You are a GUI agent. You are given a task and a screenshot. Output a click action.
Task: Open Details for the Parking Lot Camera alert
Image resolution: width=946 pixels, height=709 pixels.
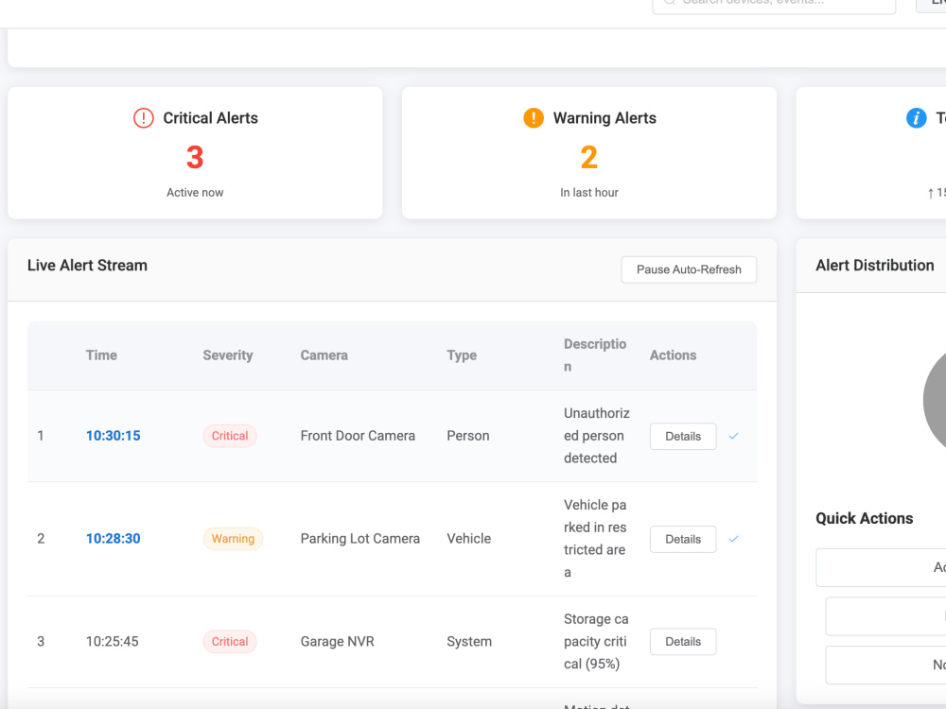[683, 539]
